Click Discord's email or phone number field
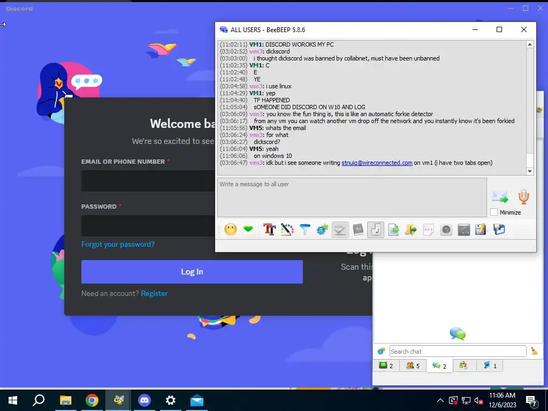The image size is (548, 411). [148, 181]
